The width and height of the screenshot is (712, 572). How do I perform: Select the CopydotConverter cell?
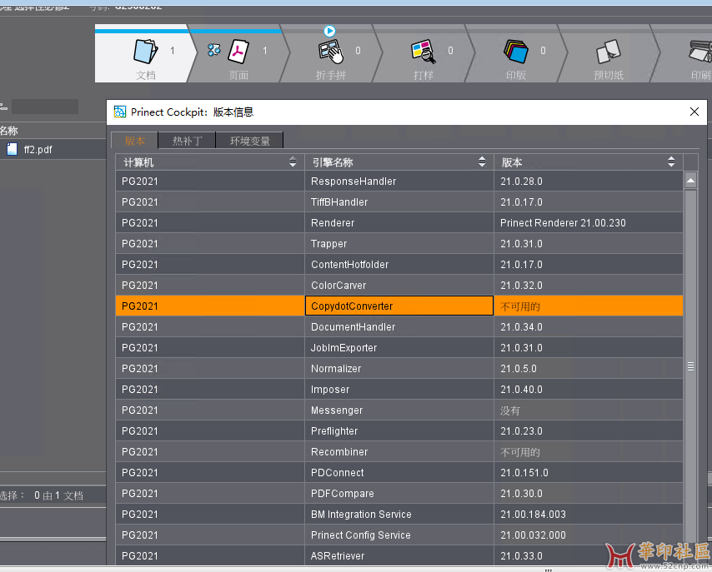point(399,306)
